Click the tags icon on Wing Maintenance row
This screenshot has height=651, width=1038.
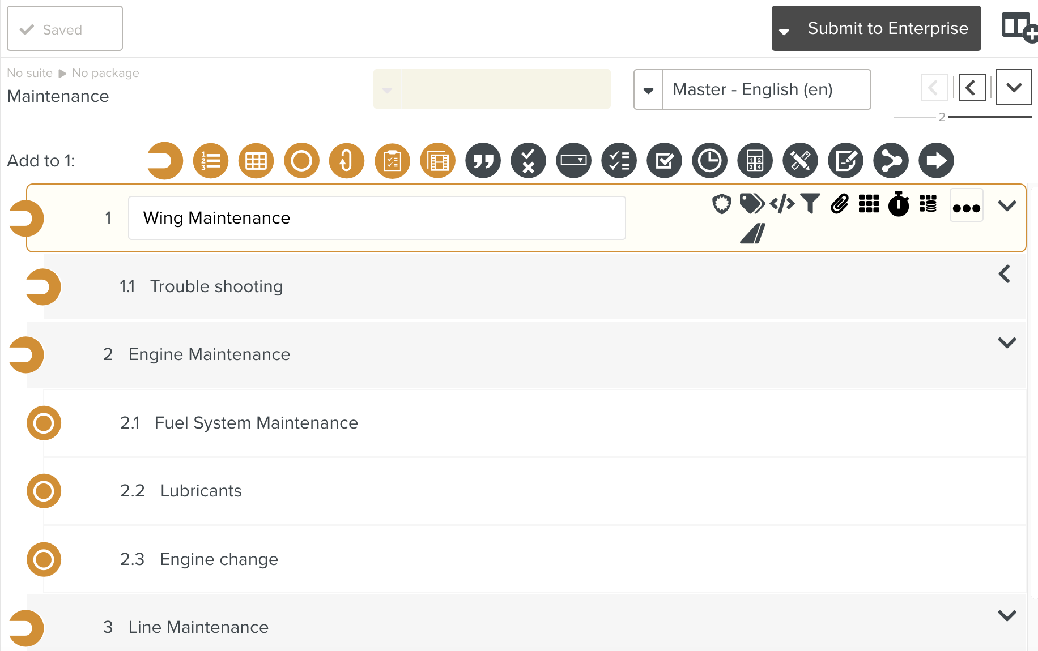click(x=752, y=204)
